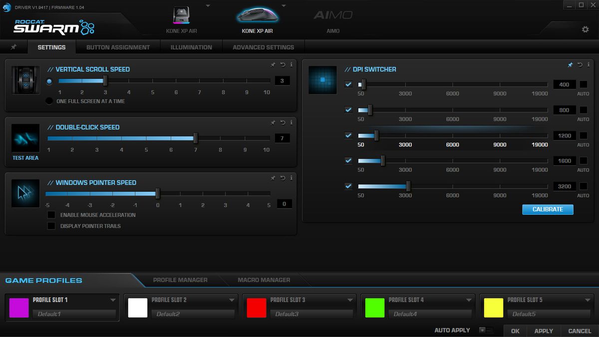Screen dimensions: 599x337
Task: Select One Full Screen At A Time option
Action: 49,101
